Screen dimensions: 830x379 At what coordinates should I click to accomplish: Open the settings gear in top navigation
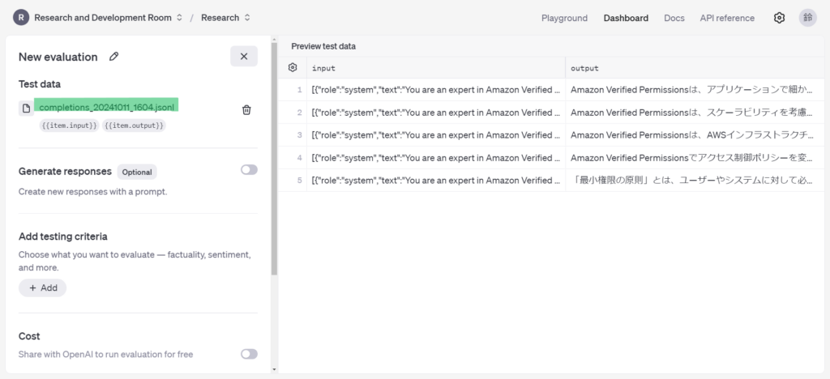point(779,18)
